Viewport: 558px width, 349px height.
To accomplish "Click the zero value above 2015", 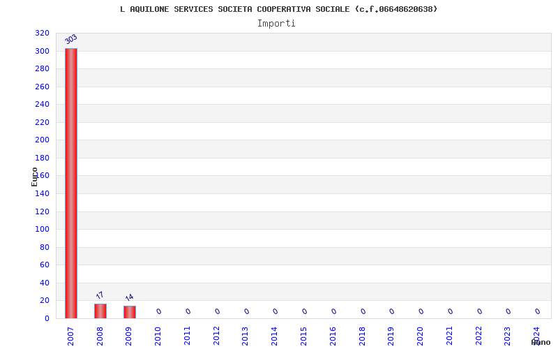I will pos(305,311).
